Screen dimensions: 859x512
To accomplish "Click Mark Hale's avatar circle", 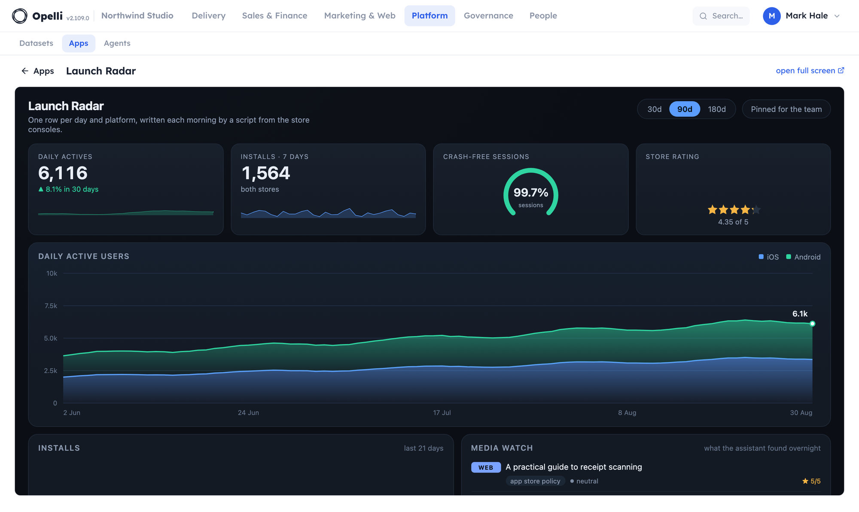I will pos(771,16).
